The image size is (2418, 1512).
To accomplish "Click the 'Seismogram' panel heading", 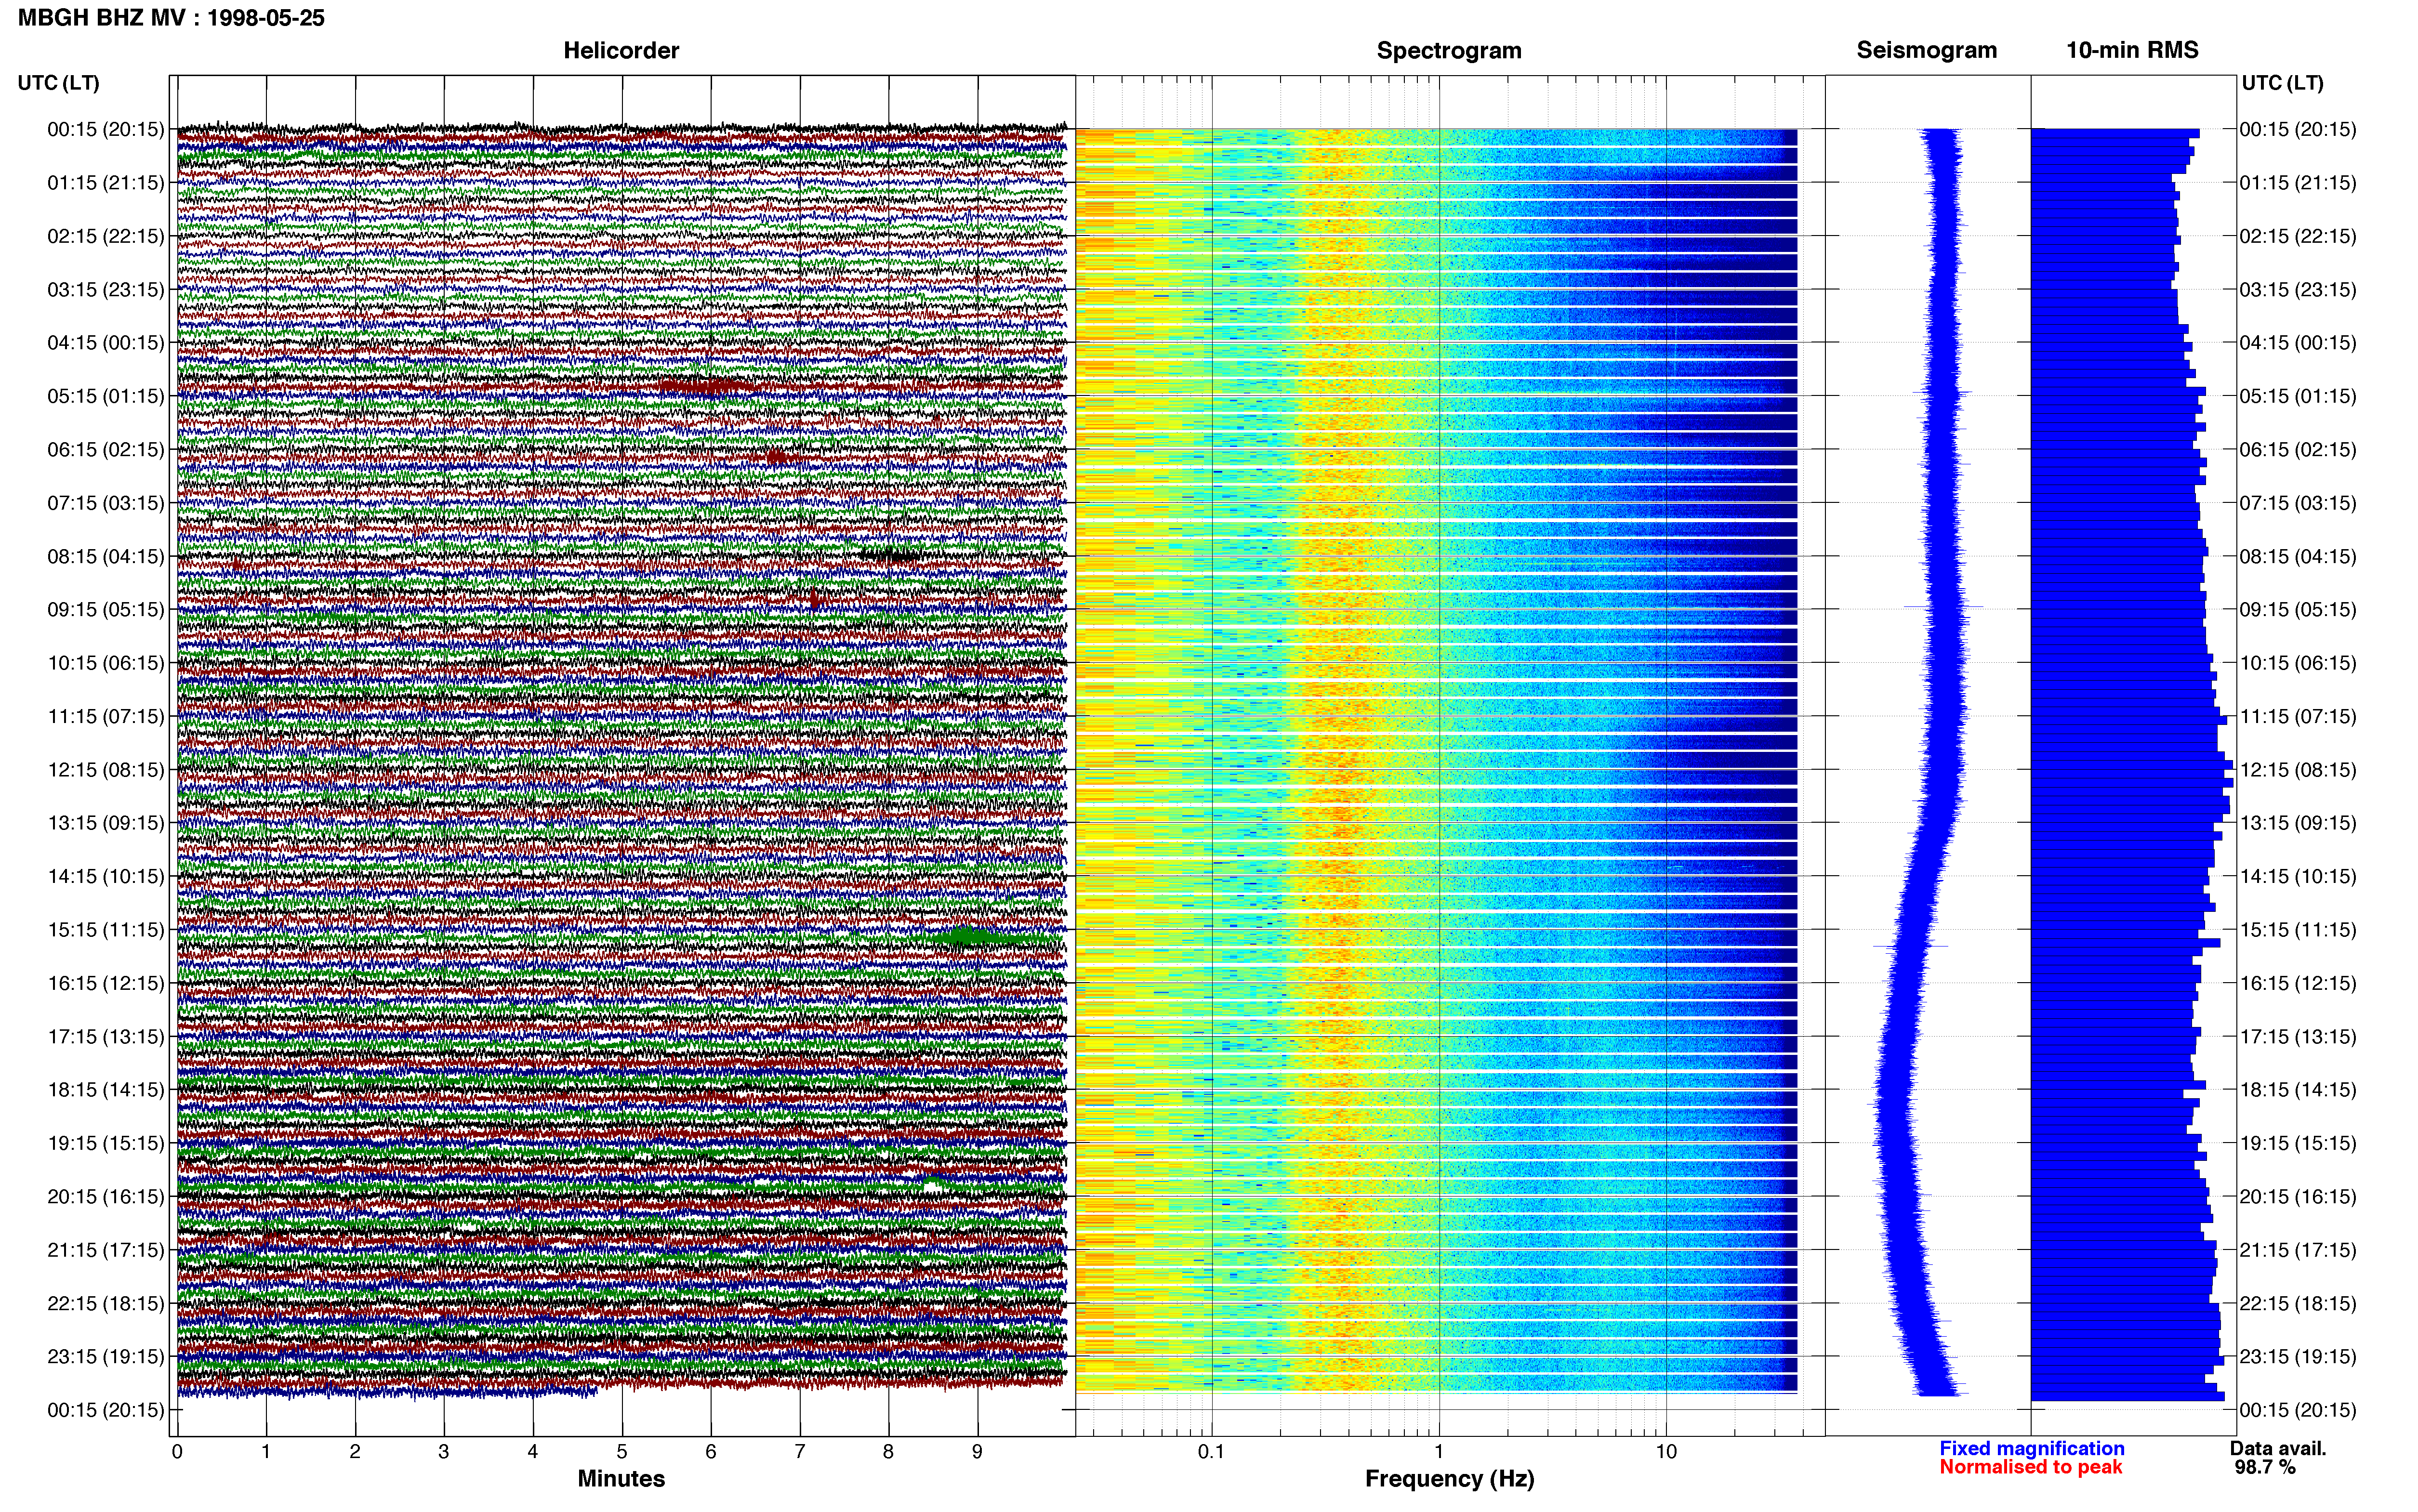I will 1926,50.
